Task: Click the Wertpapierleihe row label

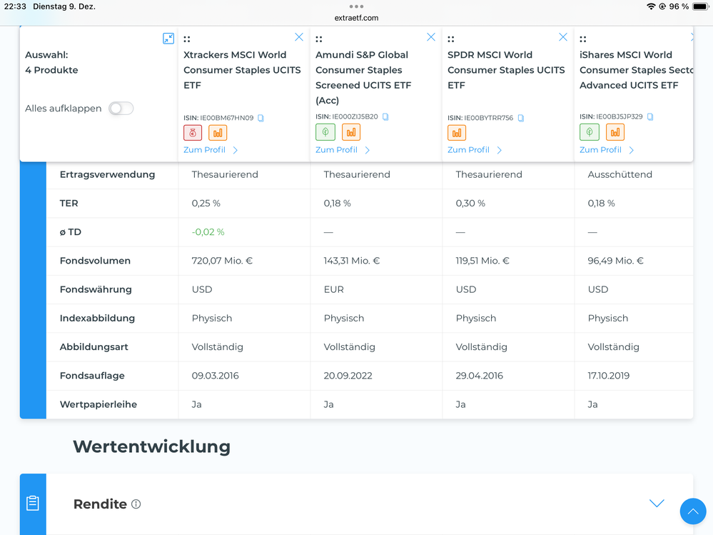Action: [x=98, y=404]
